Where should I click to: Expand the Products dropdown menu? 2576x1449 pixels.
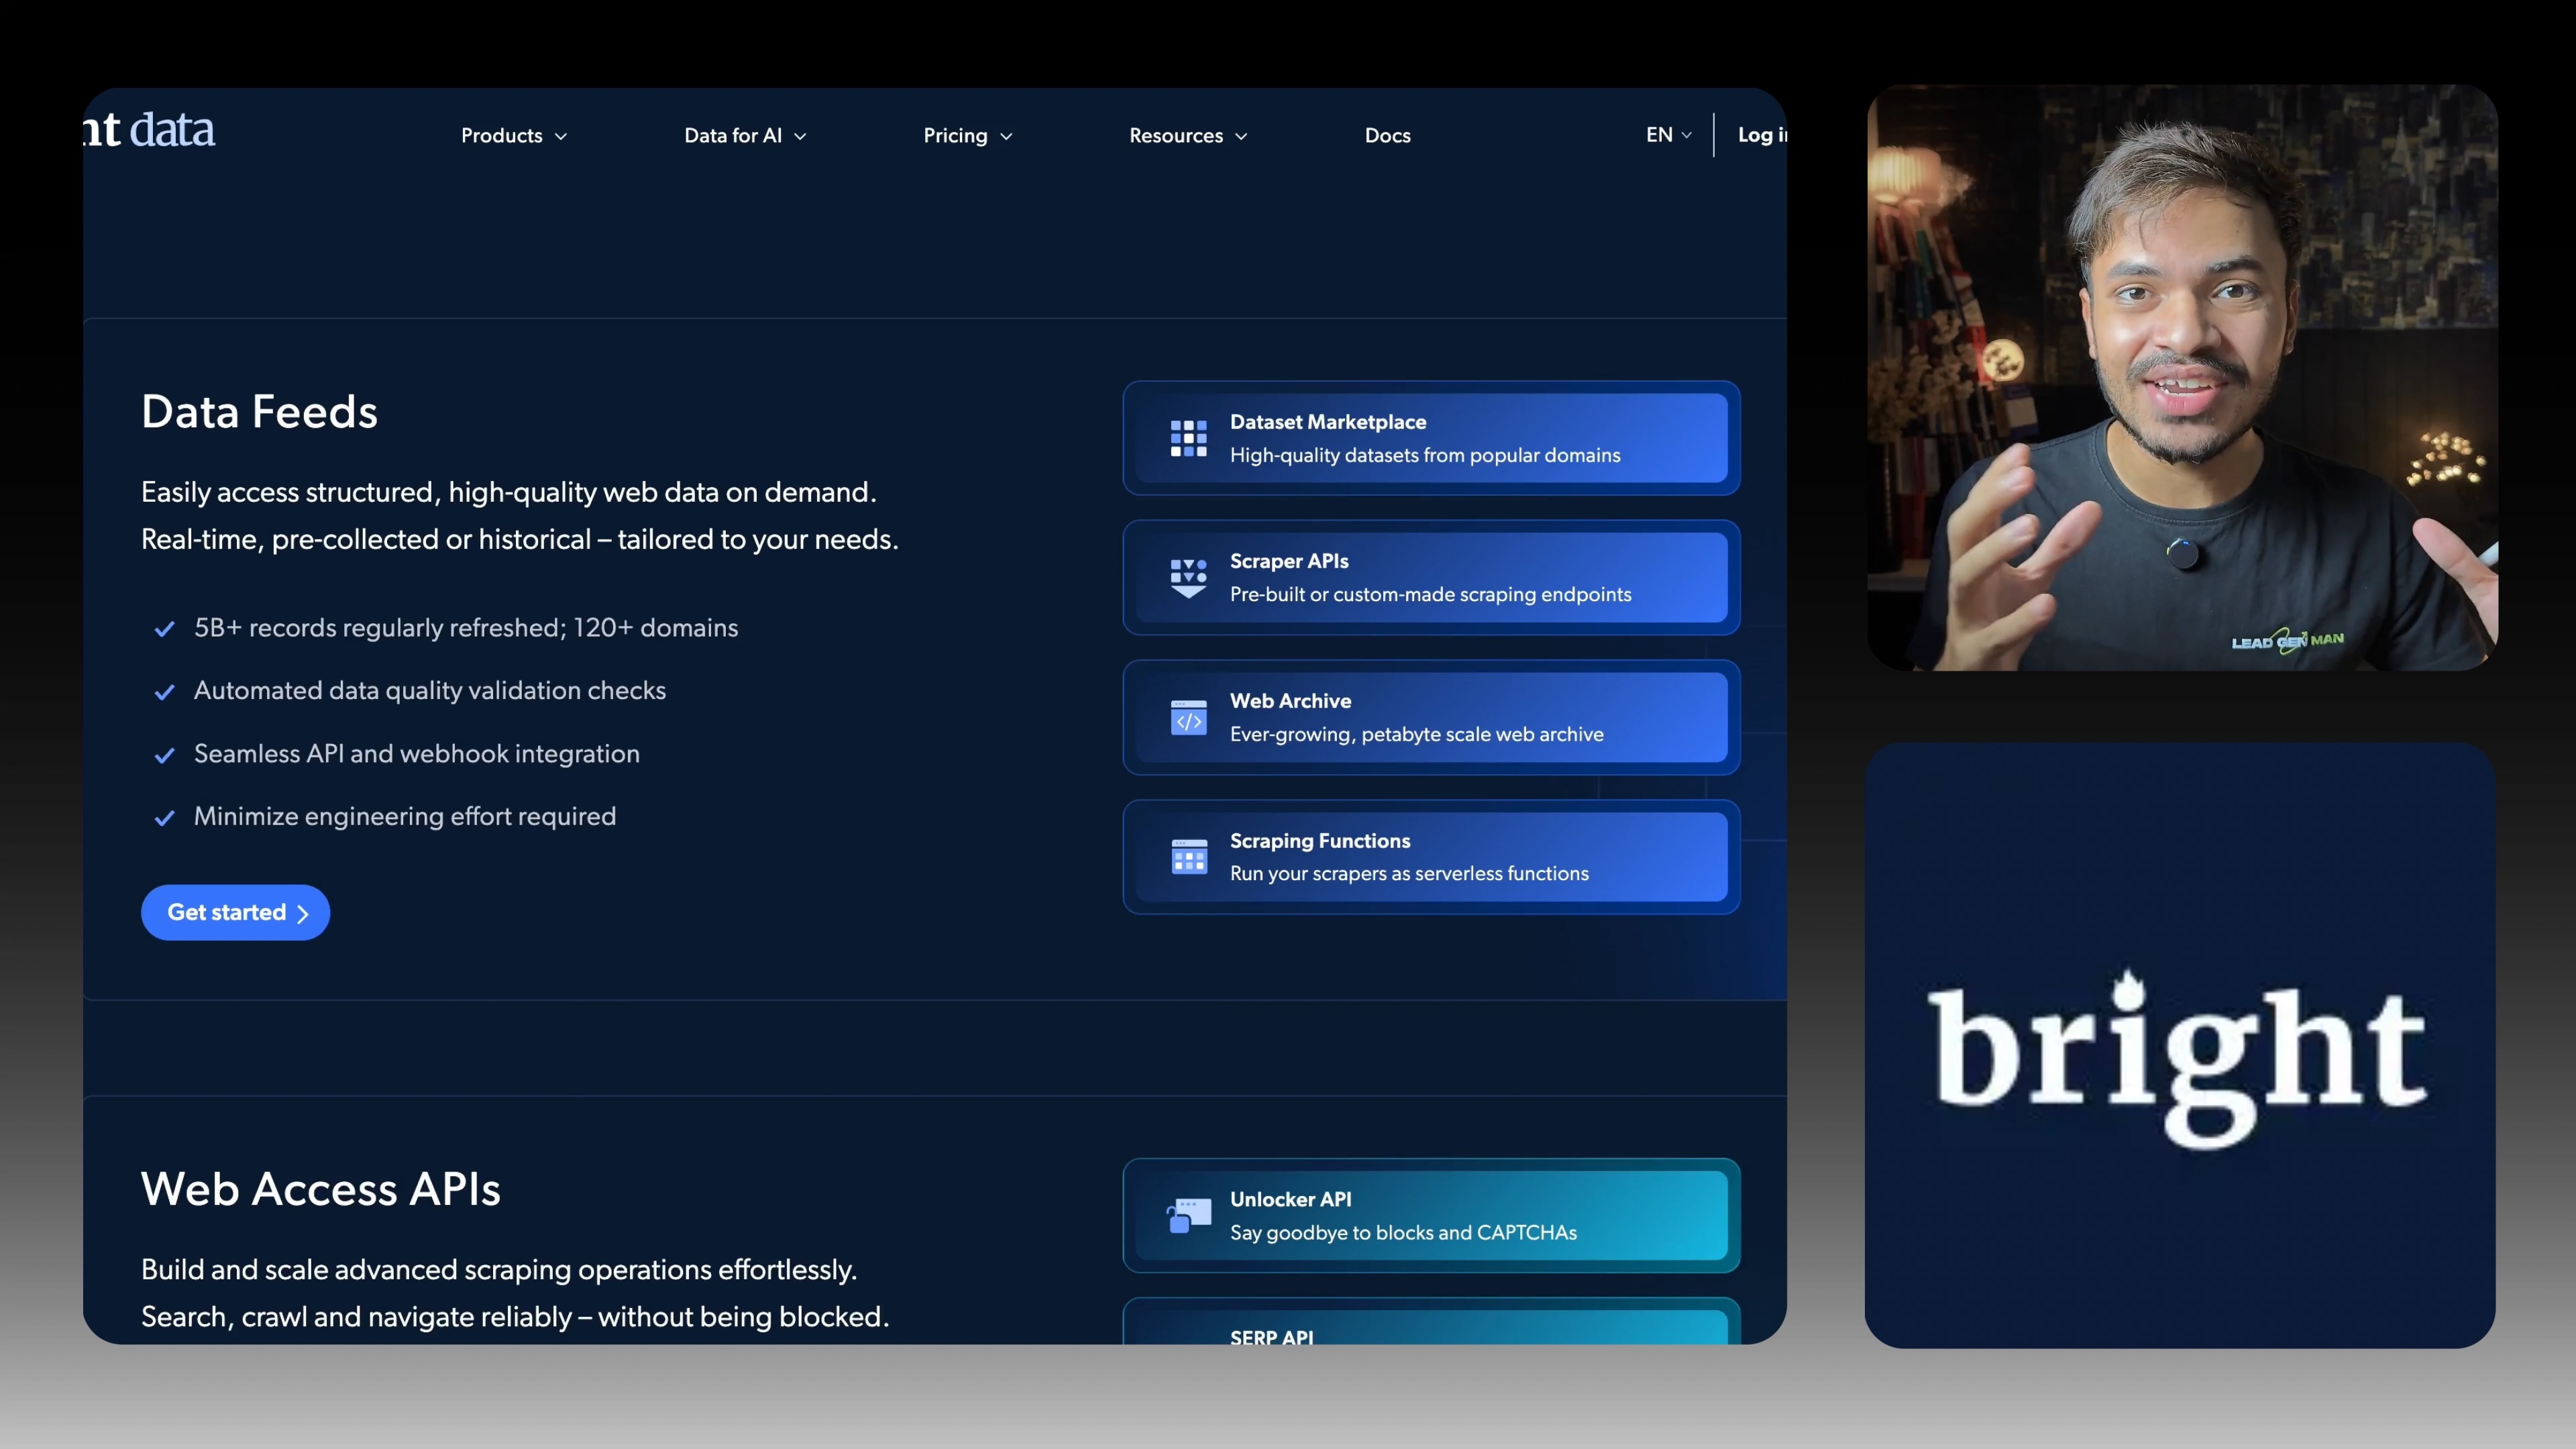(x=514, y=135)
